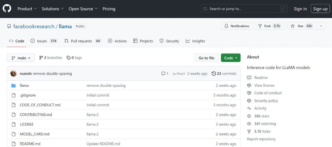Open the llama folder icon
The image size is (332, 147).
tap(13, 86)
